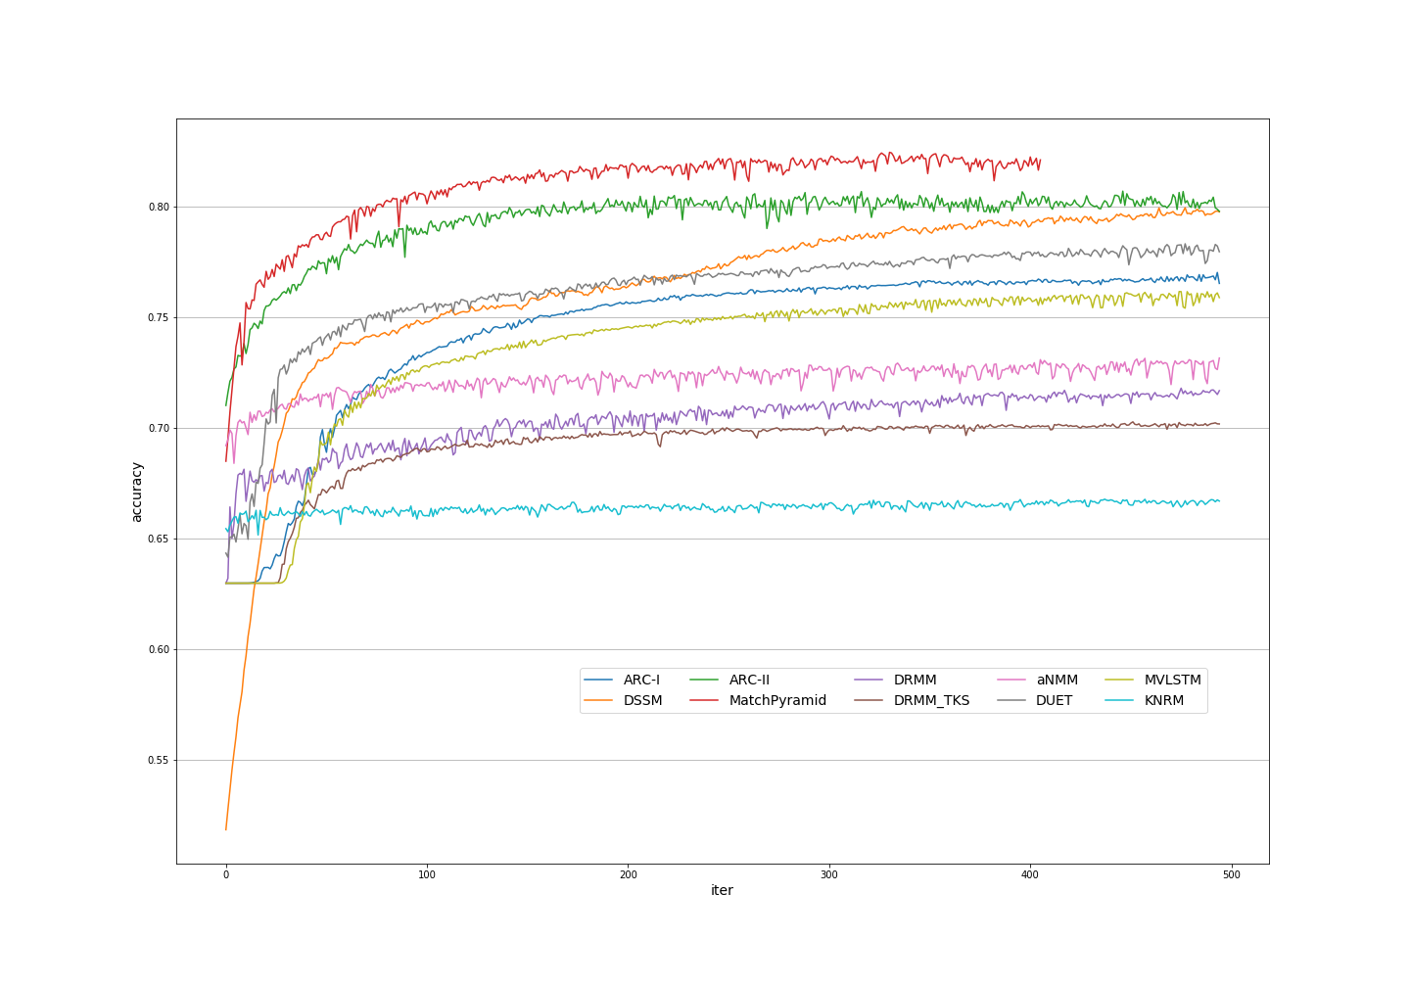Click the aNMM legend label

click(x=1057, y=680)
